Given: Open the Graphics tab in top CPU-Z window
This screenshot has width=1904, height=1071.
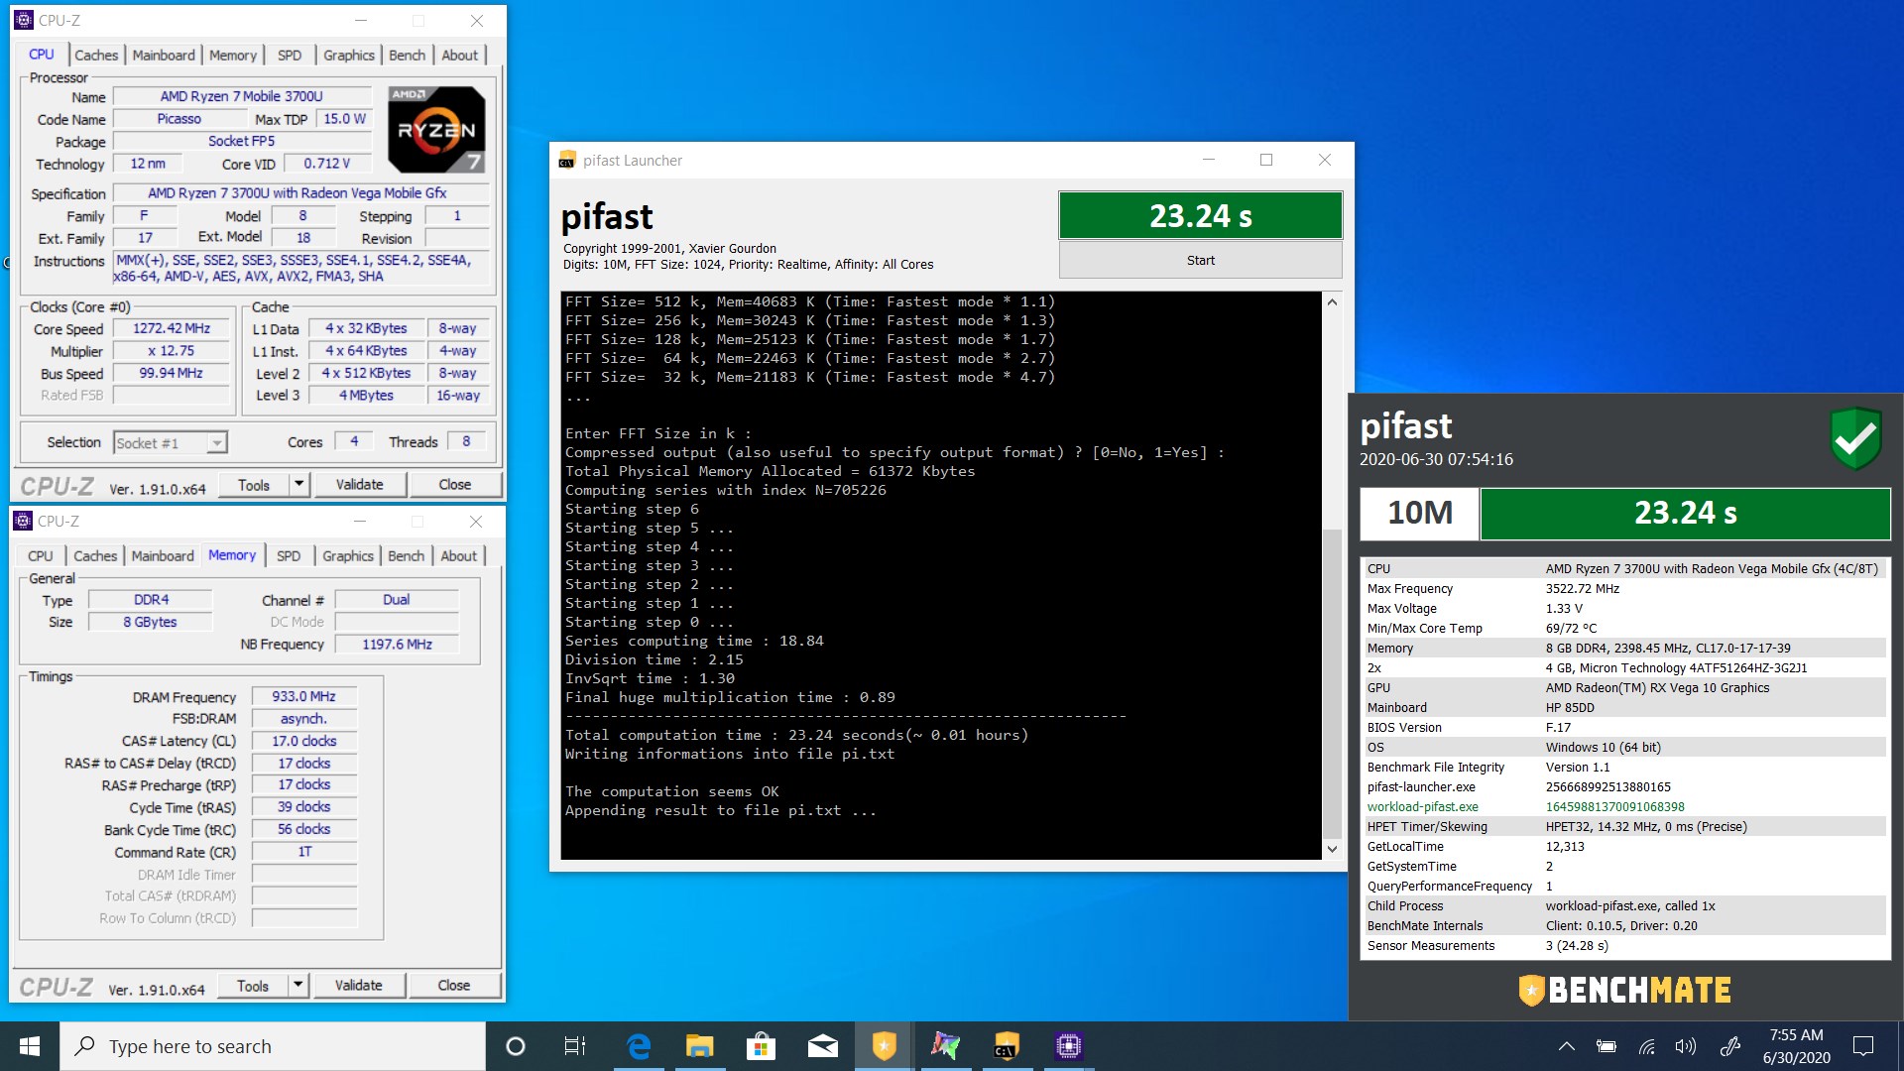Looking at the screenshot, I should 349,56.
